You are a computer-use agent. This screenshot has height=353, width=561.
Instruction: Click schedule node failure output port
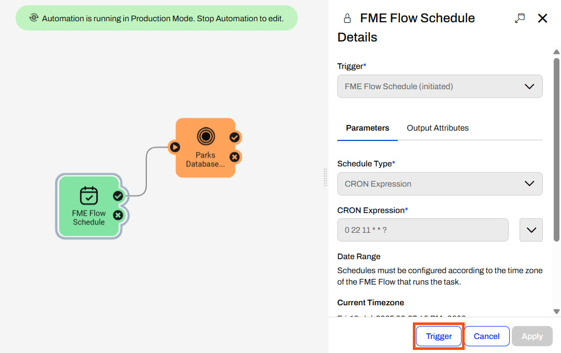click(118, 215)
